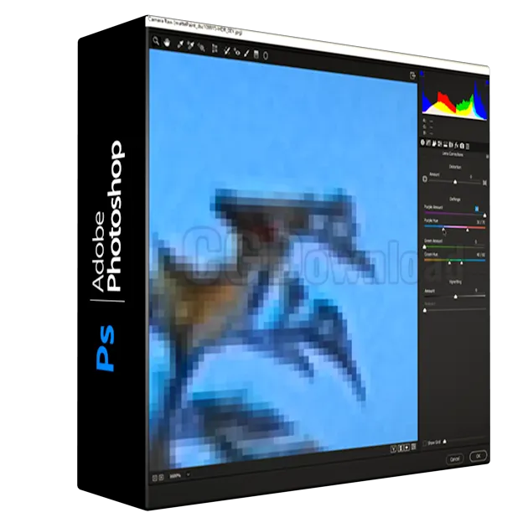This screenshot has height=528, width=528.
Task: Click the pincushion distortion icon right of Amount
Action: coord(485,183)
